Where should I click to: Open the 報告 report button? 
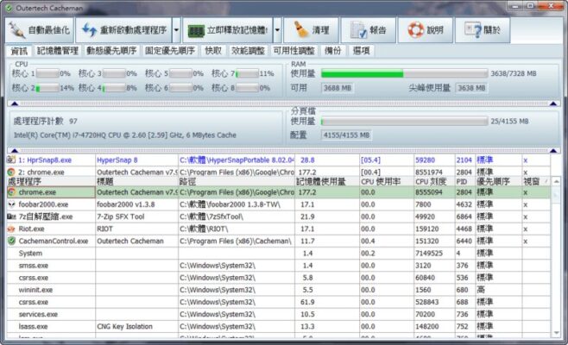pos(368,30)
